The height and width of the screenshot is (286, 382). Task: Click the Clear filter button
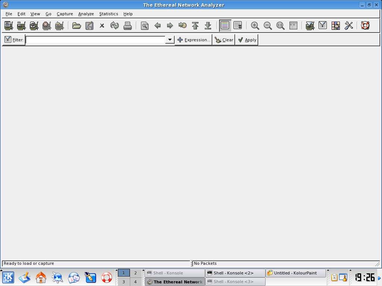point(224,39)
